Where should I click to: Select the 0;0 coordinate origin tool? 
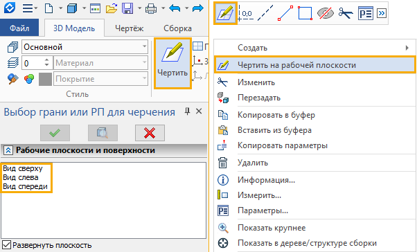tap(245, 13)
